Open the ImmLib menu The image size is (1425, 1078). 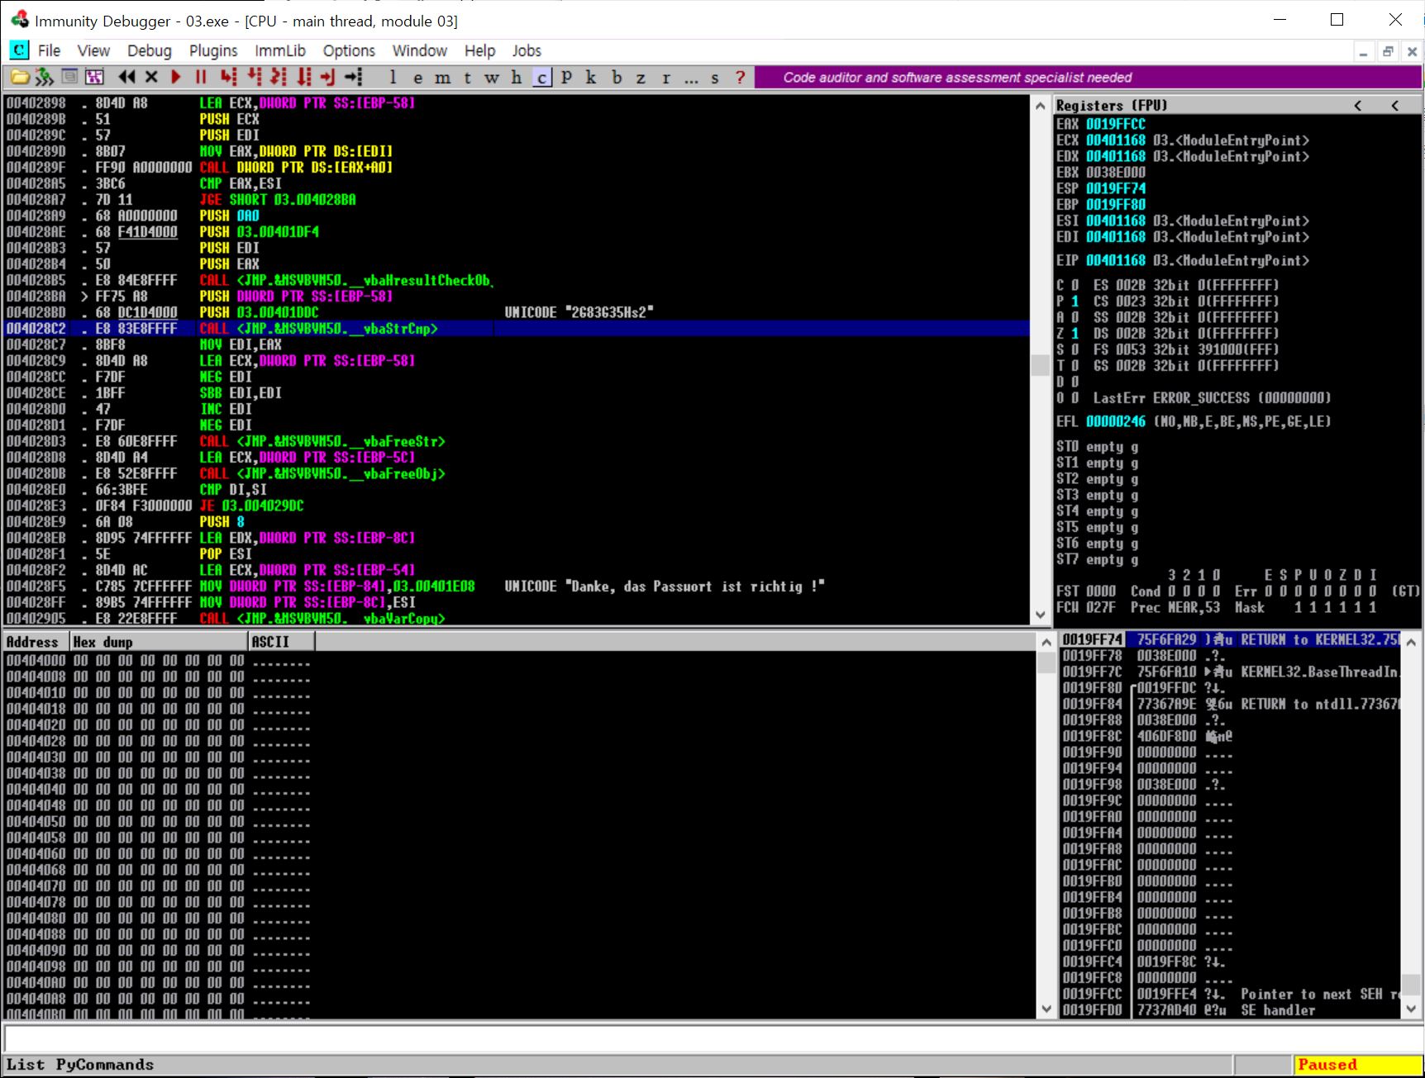(x=280, y=50)
